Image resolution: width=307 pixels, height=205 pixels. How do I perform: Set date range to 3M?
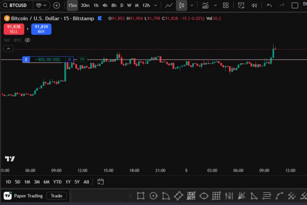[37, 182]
